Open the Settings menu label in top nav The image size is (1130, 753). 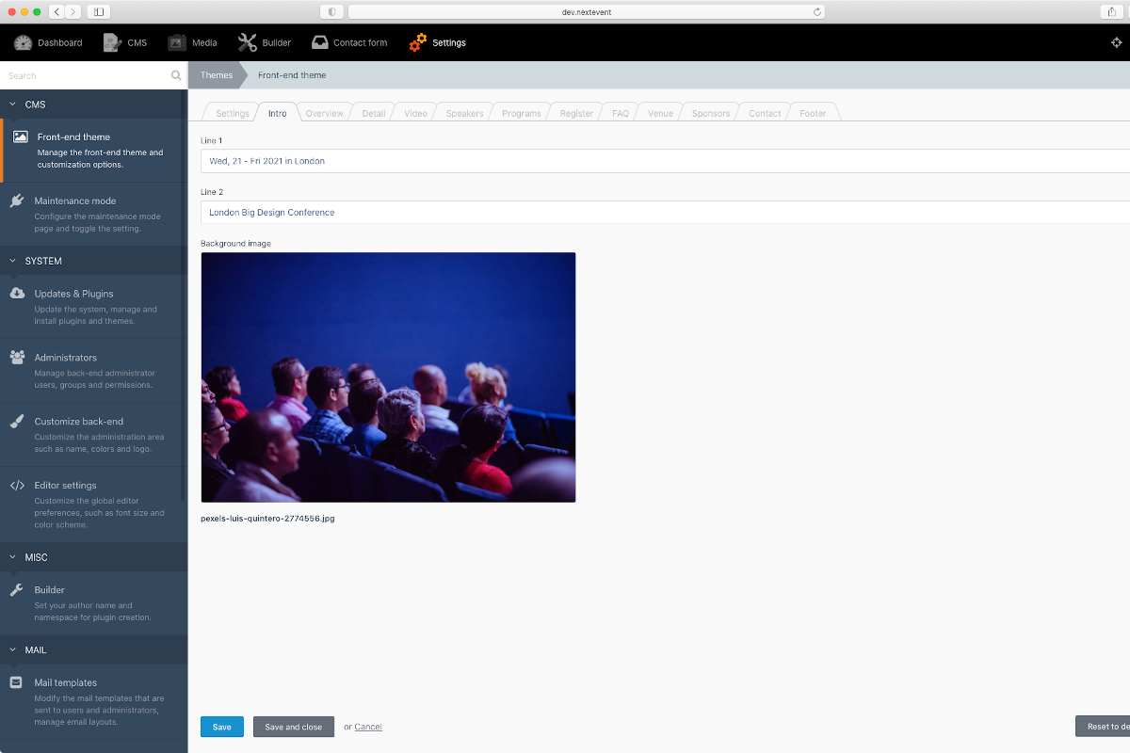click(x=449, y=42)
